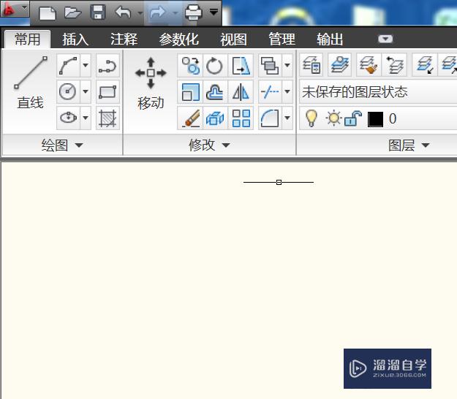Open 未保存的图层状态 layer state dropdown
This screenshot has width=457, height=399.
tap(379, 92)
